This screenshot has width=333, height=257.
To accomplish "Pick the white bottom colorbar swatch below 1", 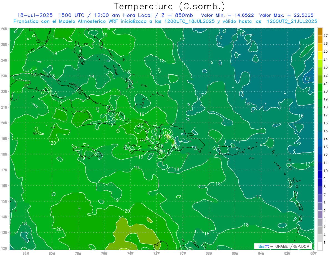I will pyautogui.click(x=320, y=246).
